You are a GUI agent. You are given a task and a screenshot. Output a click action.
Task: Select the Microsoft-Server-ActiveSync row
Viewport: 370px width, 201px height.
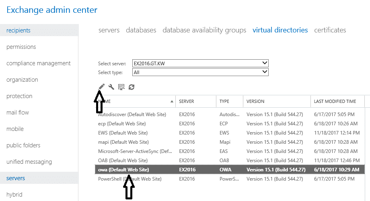pos(230,151)
